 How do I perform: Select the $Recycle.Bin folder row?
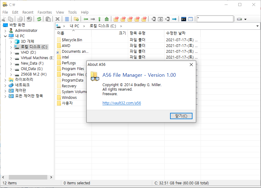(128, 40)
